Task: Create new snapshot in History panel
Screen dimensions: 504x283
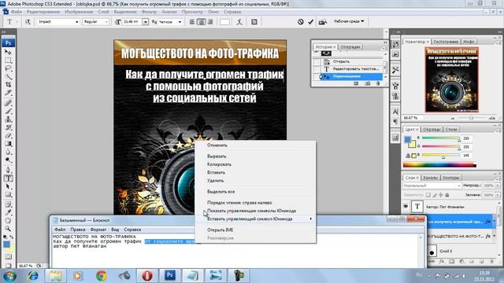Action: pos(368,83)
